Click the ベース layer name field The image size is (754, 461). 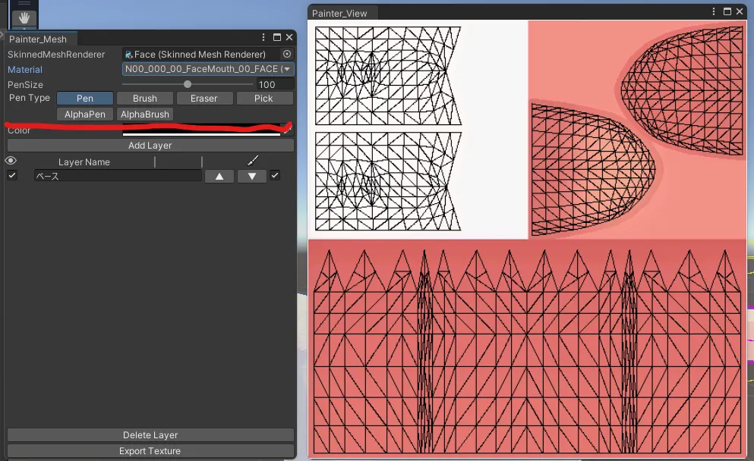118,176
